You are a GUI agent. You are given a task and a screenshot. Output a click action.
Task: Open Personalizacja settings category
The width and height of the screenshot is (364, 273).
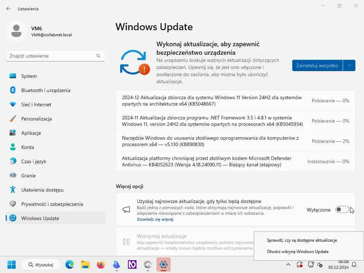tap(55, 119)
